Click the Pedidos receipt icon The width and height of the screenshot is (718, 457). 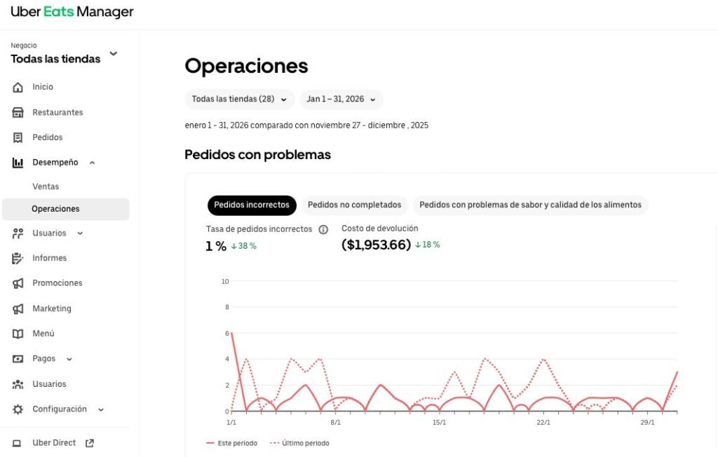pos(18,137)
